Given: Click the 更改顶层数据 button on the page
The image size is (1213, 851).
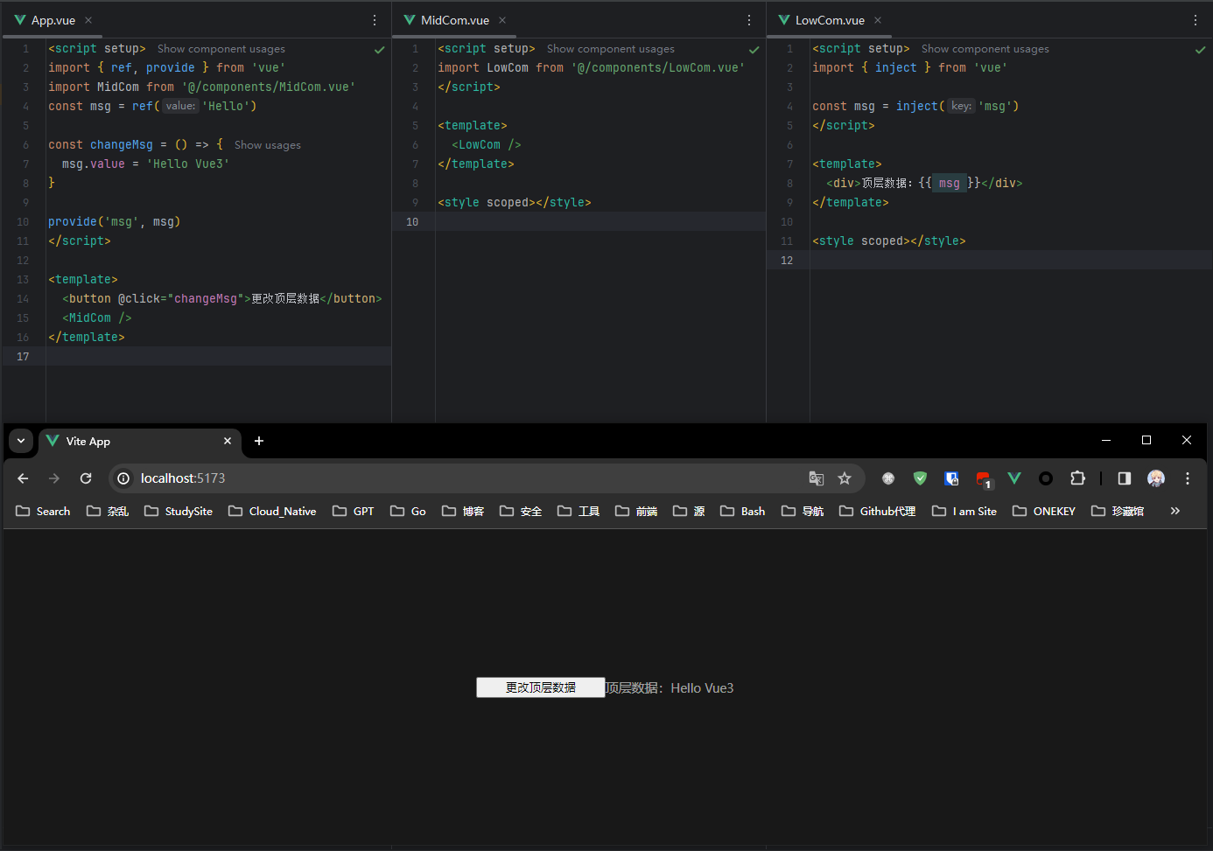Looking at the screenshot, I should pyautogui.click(x=541, y=687).
